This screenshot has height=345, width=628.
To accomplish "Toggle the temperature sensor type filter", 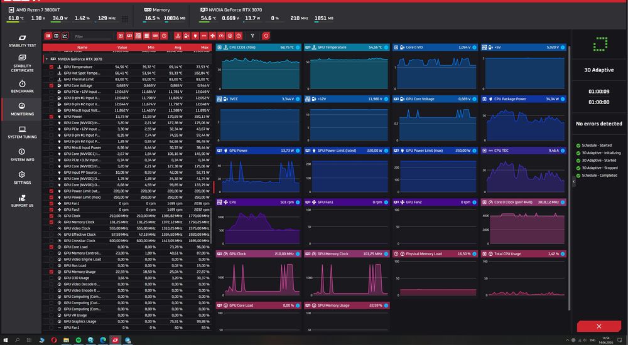I will point(178,36).
